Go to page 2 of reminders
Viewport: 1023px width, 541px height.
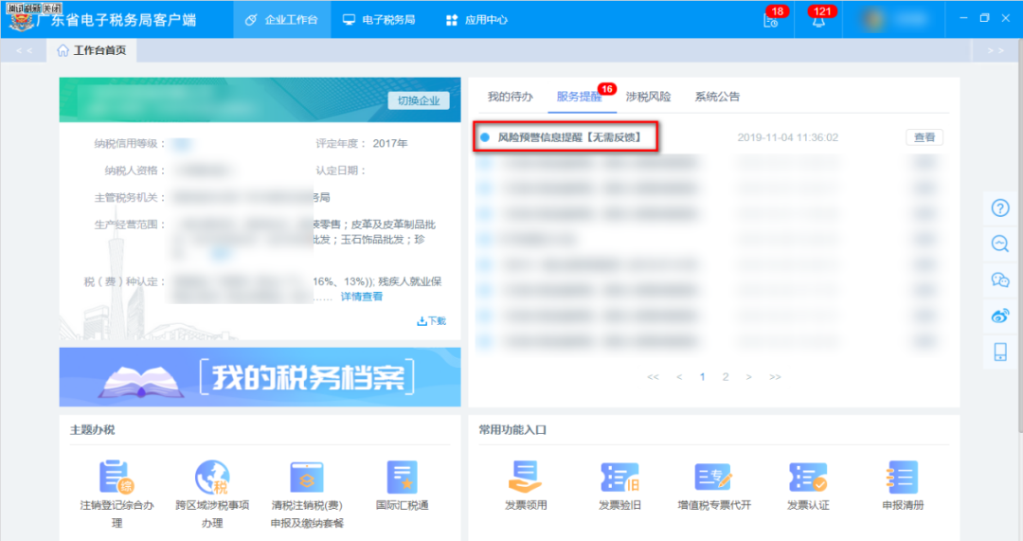[726, 376]
